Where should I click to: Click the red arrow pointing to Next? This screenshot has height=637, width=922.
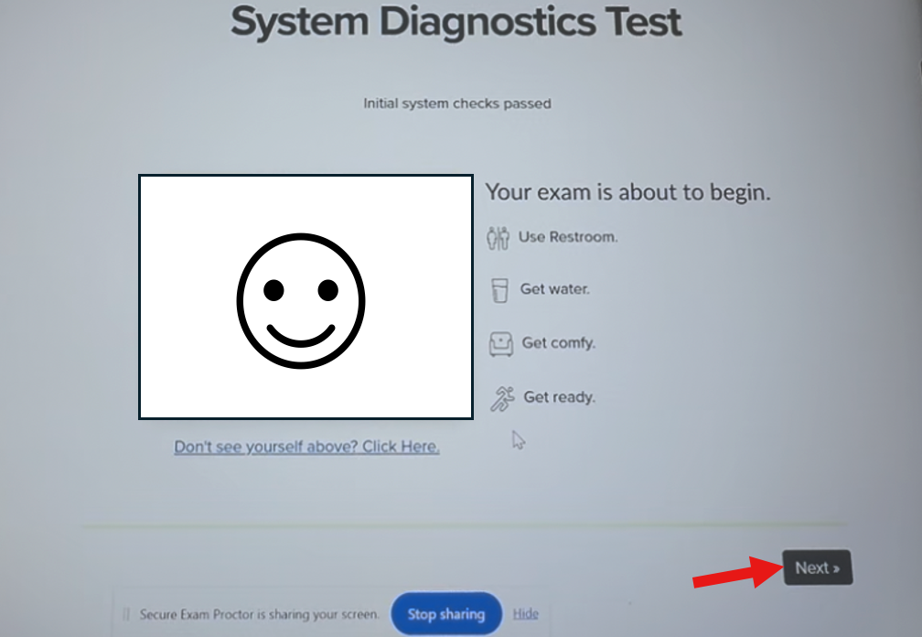click(738, 572)
